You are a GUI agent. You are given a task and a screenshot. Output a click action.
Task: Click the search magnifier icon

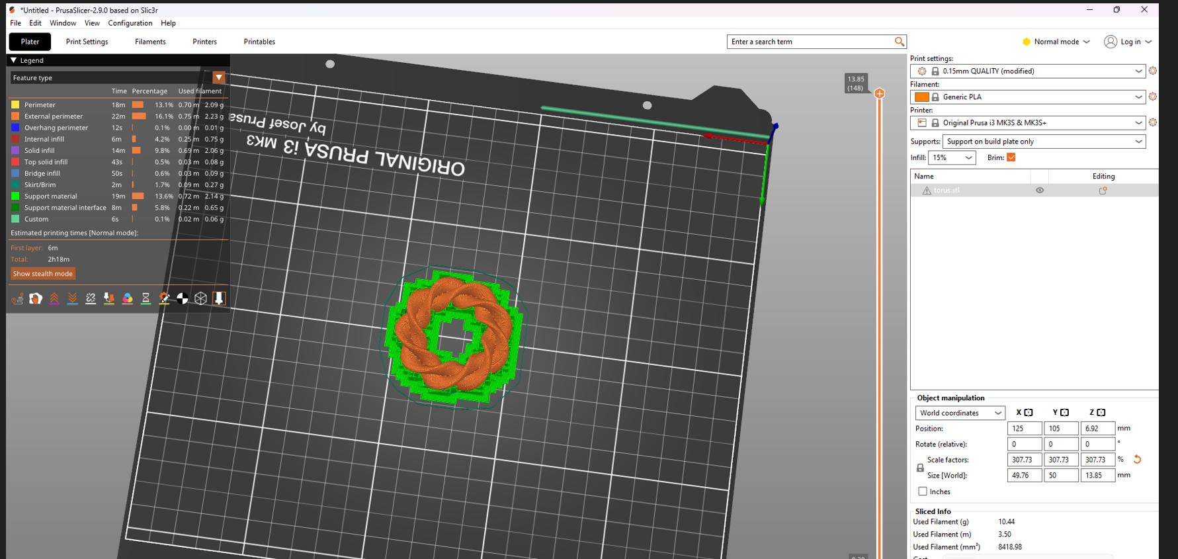[x=899, y=42]
